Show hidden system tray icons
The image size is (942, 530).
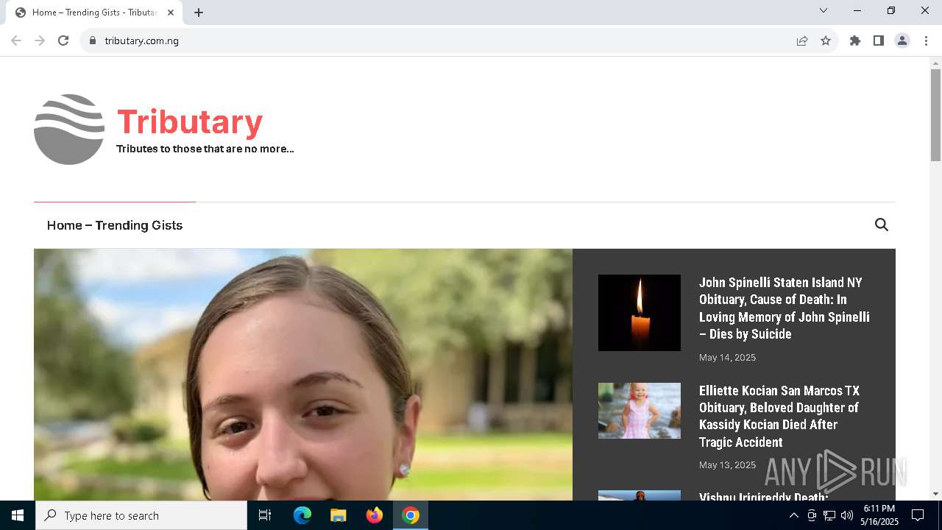point(793,515)
